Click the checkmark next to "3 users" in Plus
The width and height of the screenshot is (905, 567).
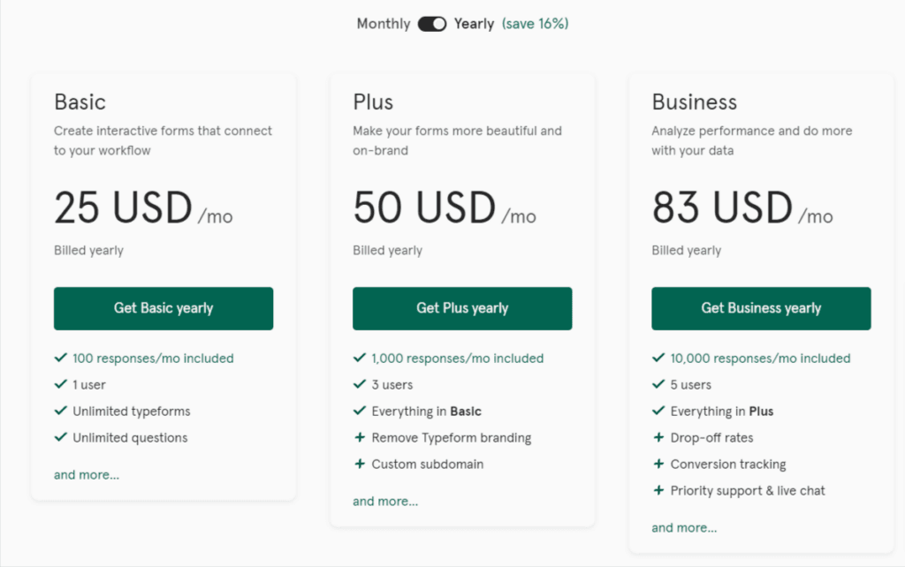(360, 384)
